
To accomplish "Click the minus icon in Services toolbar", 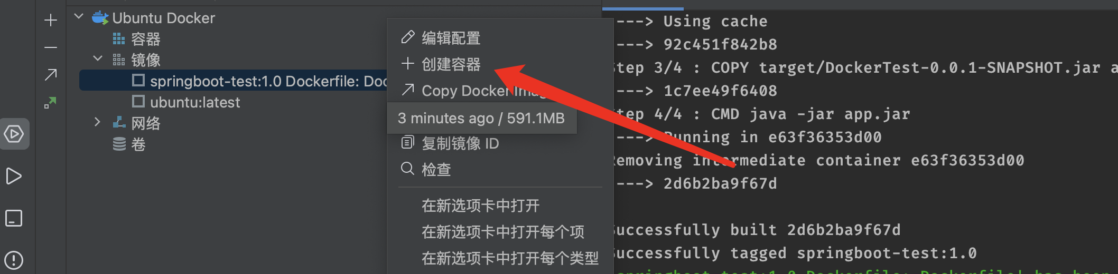I will (x=51, y=47).
